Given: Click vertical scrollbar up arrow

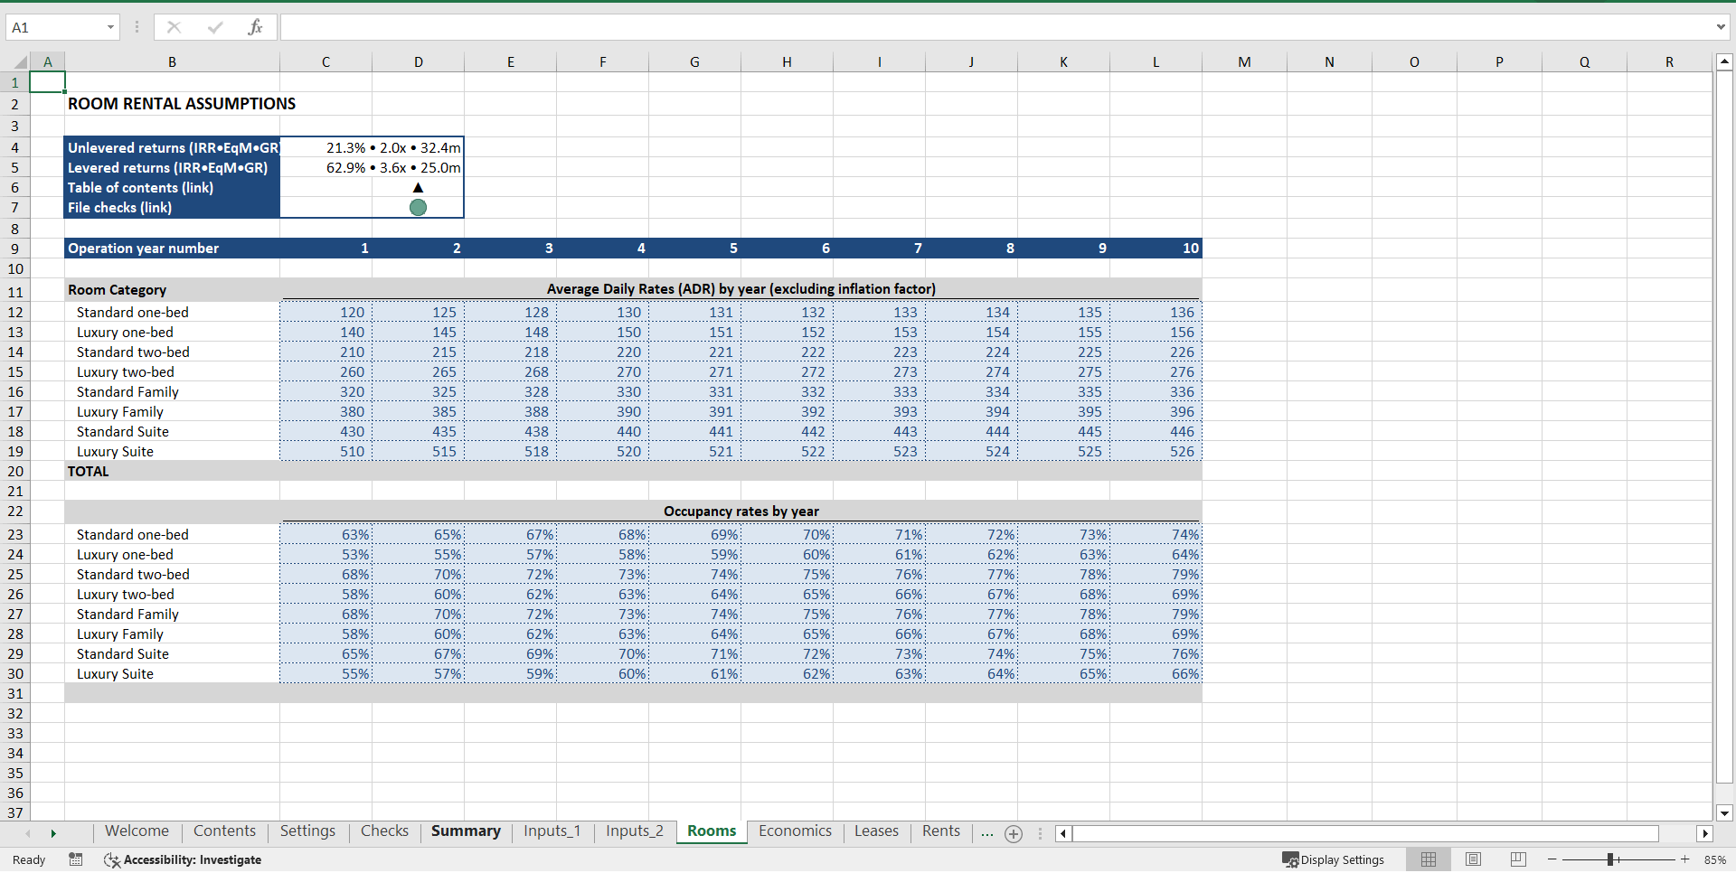Looking at the screenshot, I should (x=1724, y=62).
